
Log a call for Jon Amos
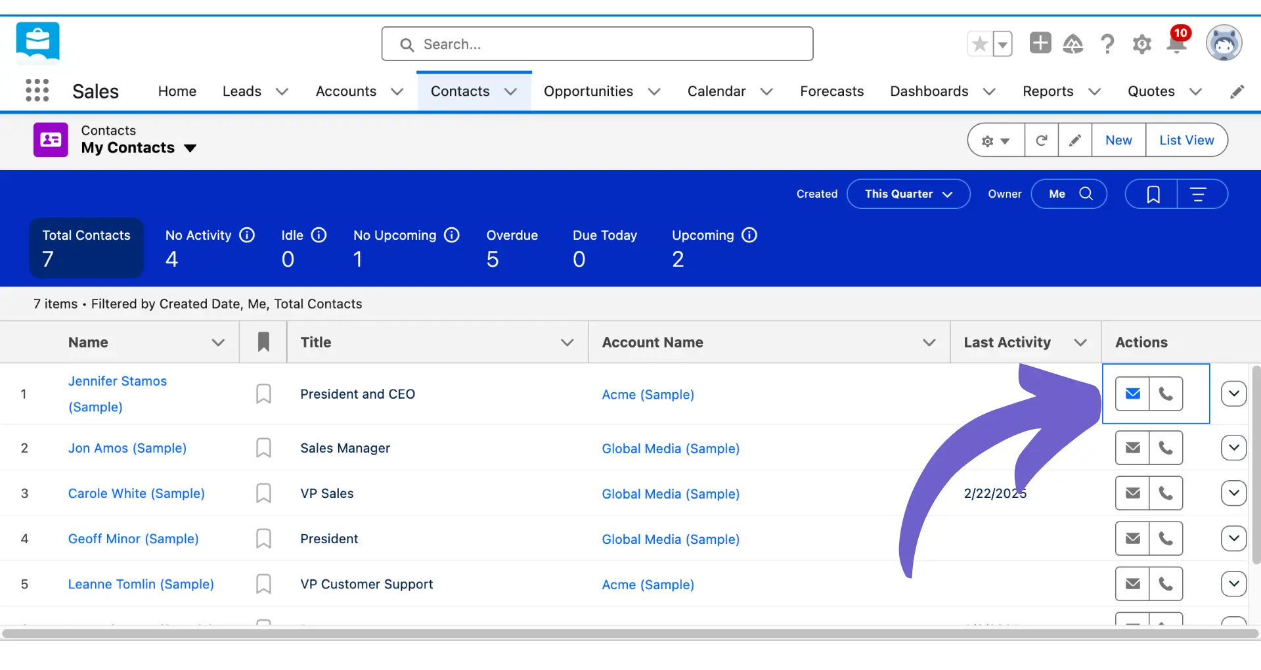pos(1166,447)
